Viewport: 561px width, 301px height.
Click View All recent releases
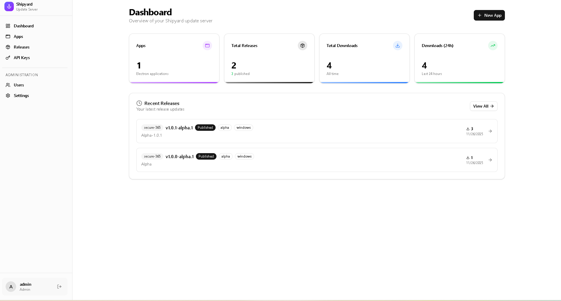point(483,106)
